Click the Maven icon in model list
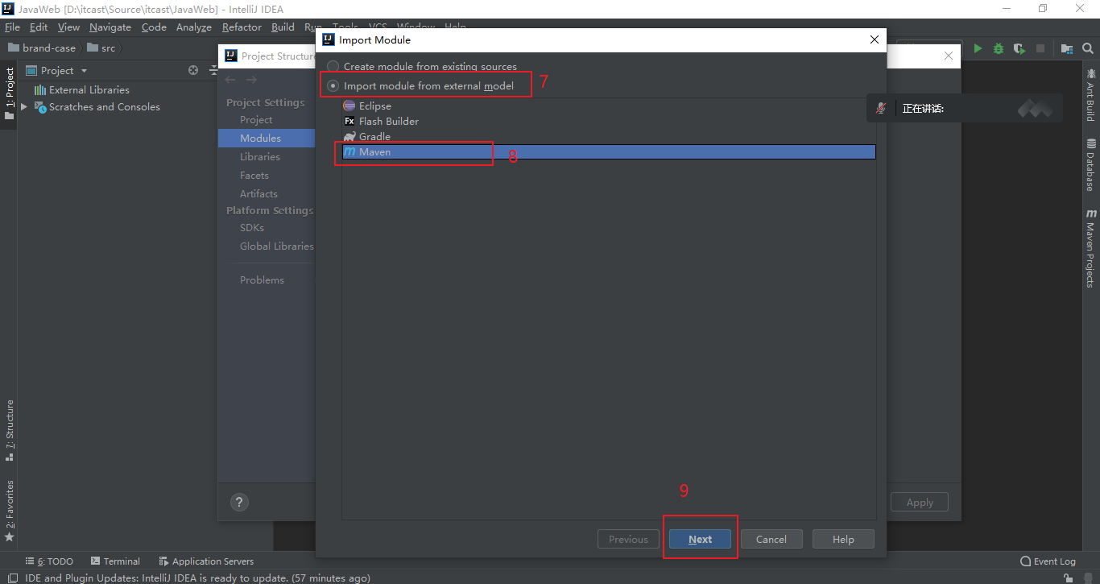 coord(349,151)
